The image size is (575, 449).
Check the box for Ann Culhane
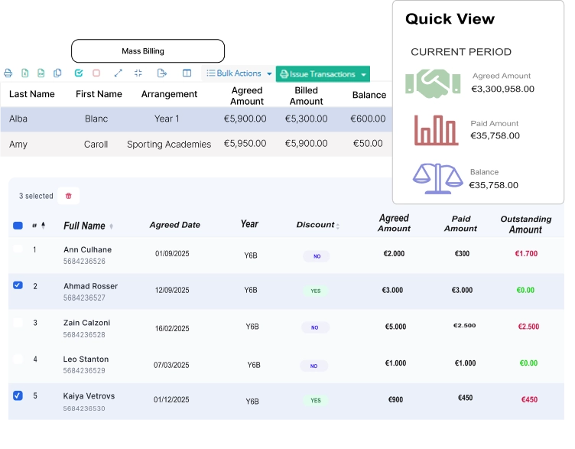18,249
